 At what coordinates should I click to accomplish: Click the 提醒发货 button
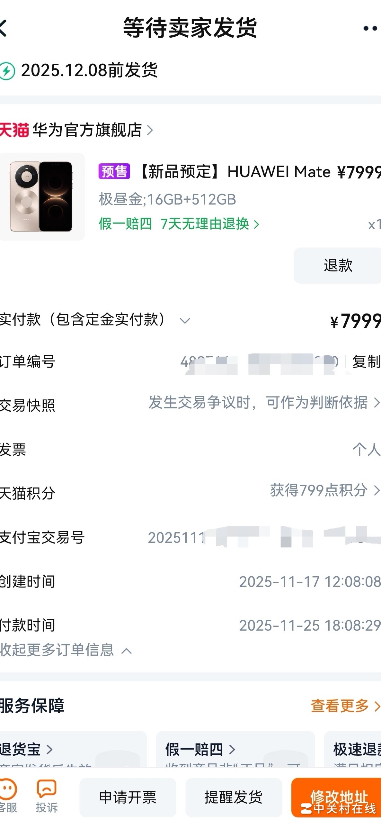(x=234, y=797)
